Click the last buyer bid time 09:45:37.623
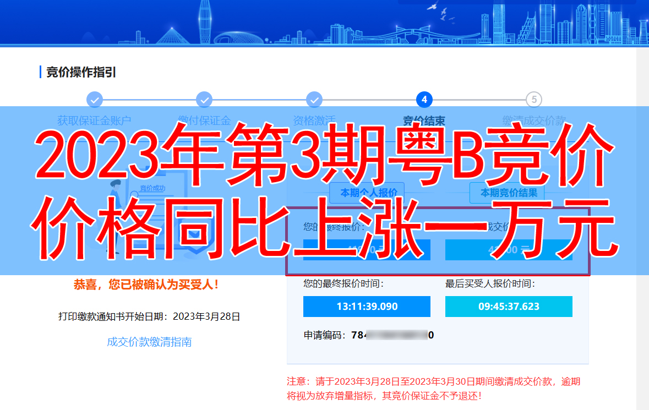 point(509,307)
